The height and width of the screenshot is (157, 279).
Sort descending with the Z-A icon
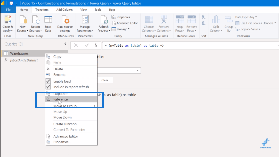click(x=204, y=23)
